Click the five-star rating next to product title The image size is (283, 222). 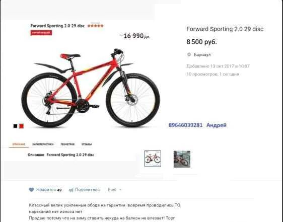coord(95,26)
